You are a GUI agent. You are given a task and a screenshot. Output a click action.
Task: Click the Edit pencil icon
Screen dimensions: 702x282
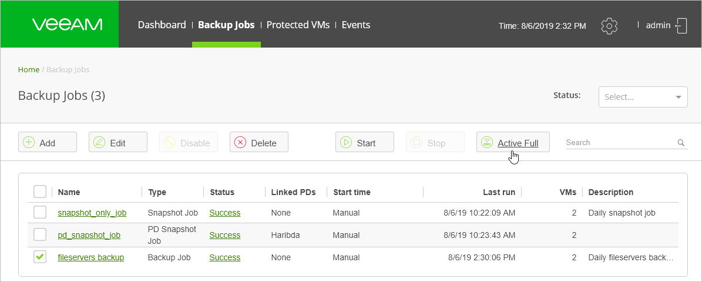click(99, 142)
